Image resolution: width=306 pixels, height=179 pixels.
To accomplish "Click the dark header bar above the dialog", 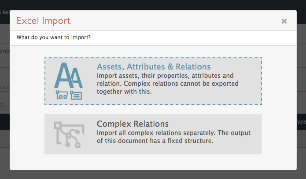I will pyautogui.click(x=153, y=5).
